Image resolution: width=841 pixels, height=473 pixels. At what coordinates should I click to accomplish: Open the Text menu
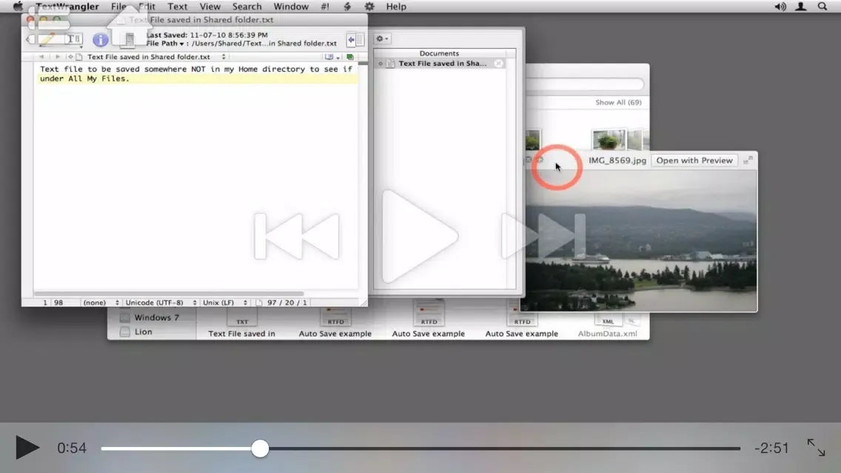click(177, 7)
